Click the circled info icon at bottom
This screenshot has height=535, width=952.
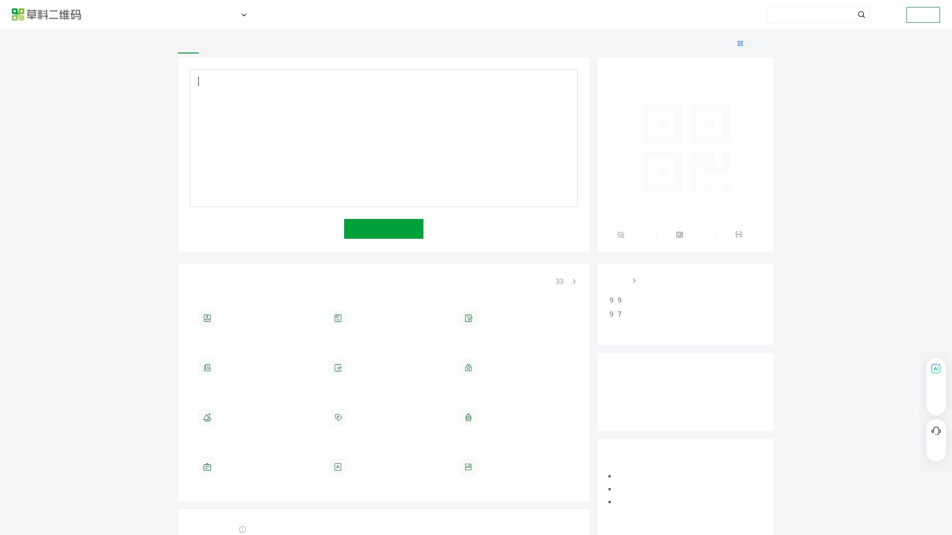242,530
